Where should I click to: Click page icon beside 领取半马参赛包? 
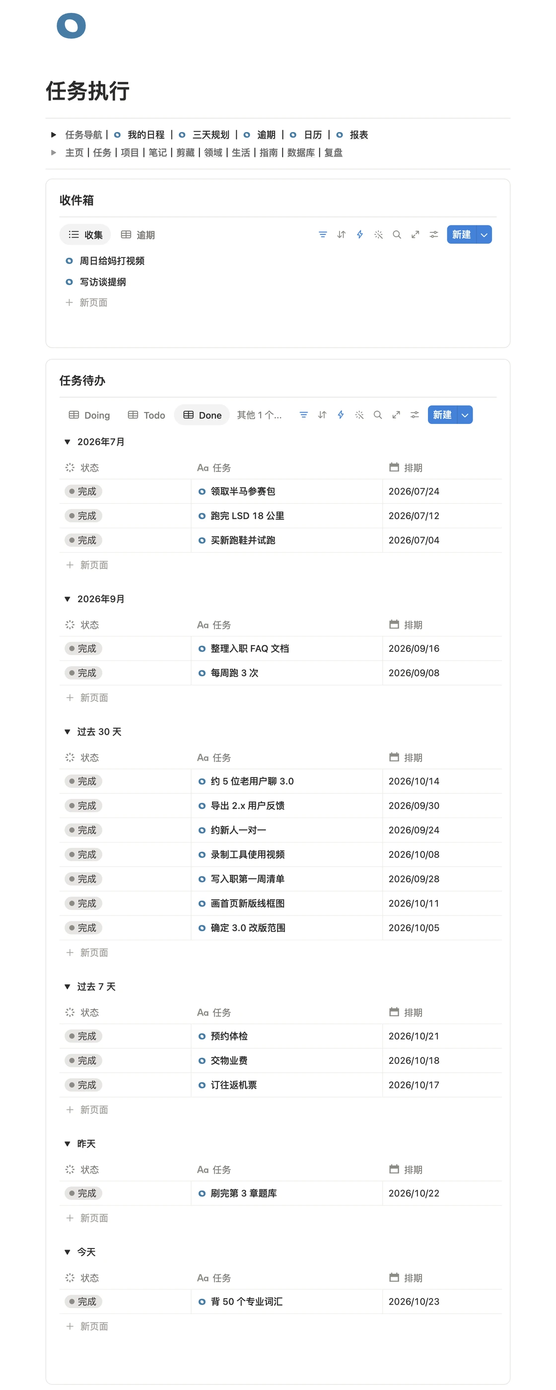(202, 491)
